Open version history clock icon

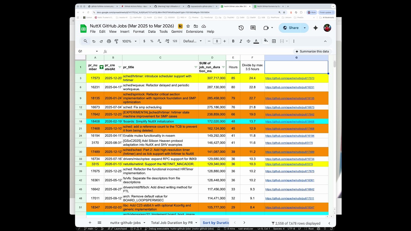click(241, 28)
